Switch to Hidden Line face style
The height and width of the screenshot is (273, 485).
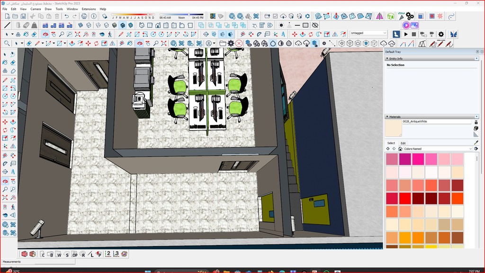click(107, 26)
